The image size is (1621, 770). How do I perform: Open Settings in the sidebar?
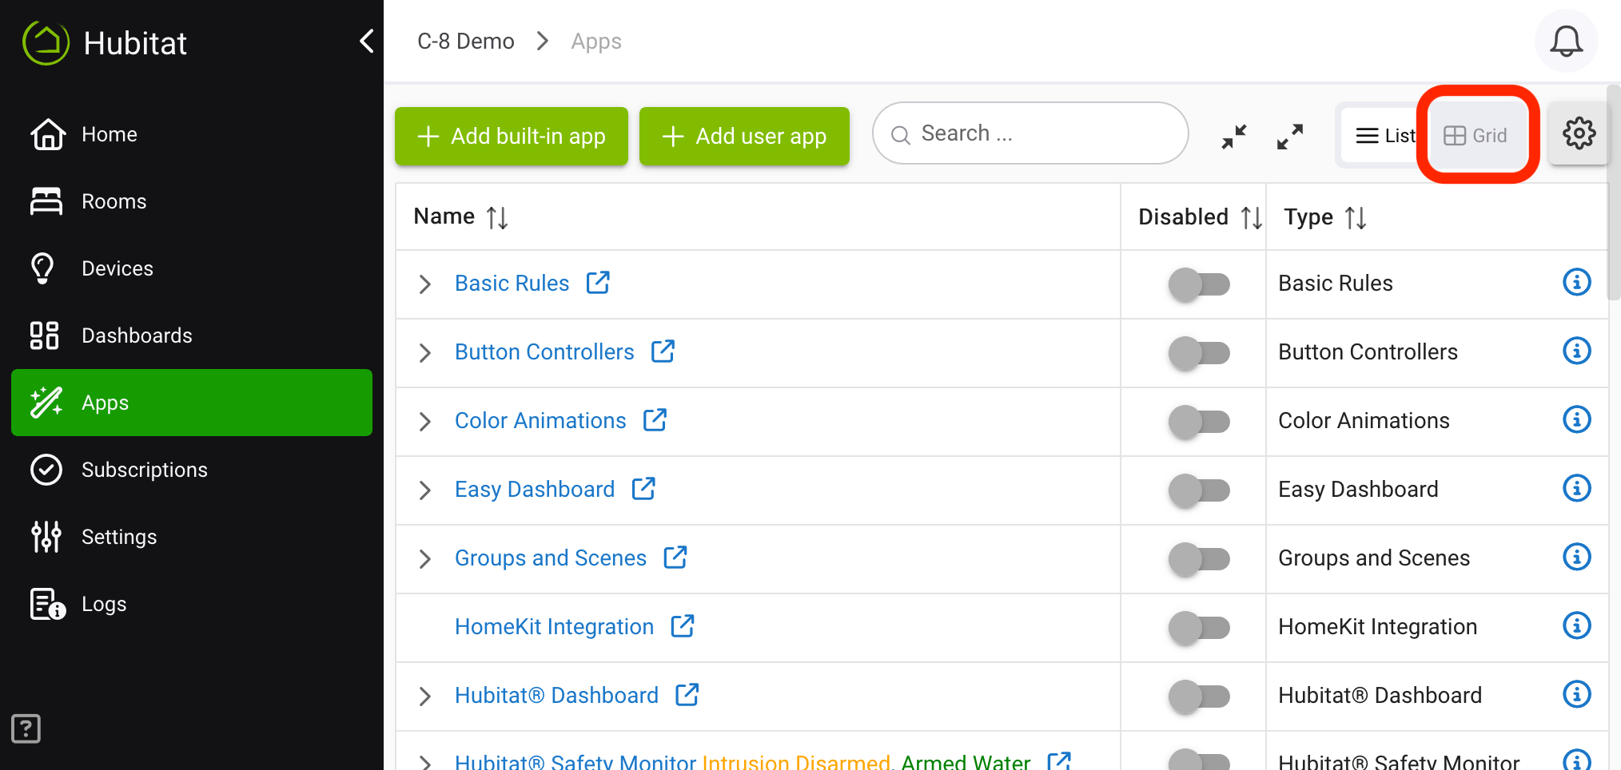tap(192, 537)
